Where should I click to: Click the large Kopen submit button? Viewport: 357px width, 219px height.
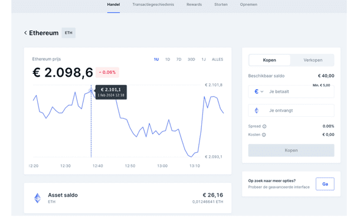291,151
